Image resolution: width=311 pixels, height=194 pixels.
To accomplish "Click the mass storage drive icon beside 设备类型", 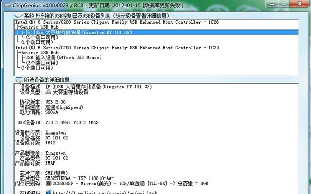I will pos(48,92).
